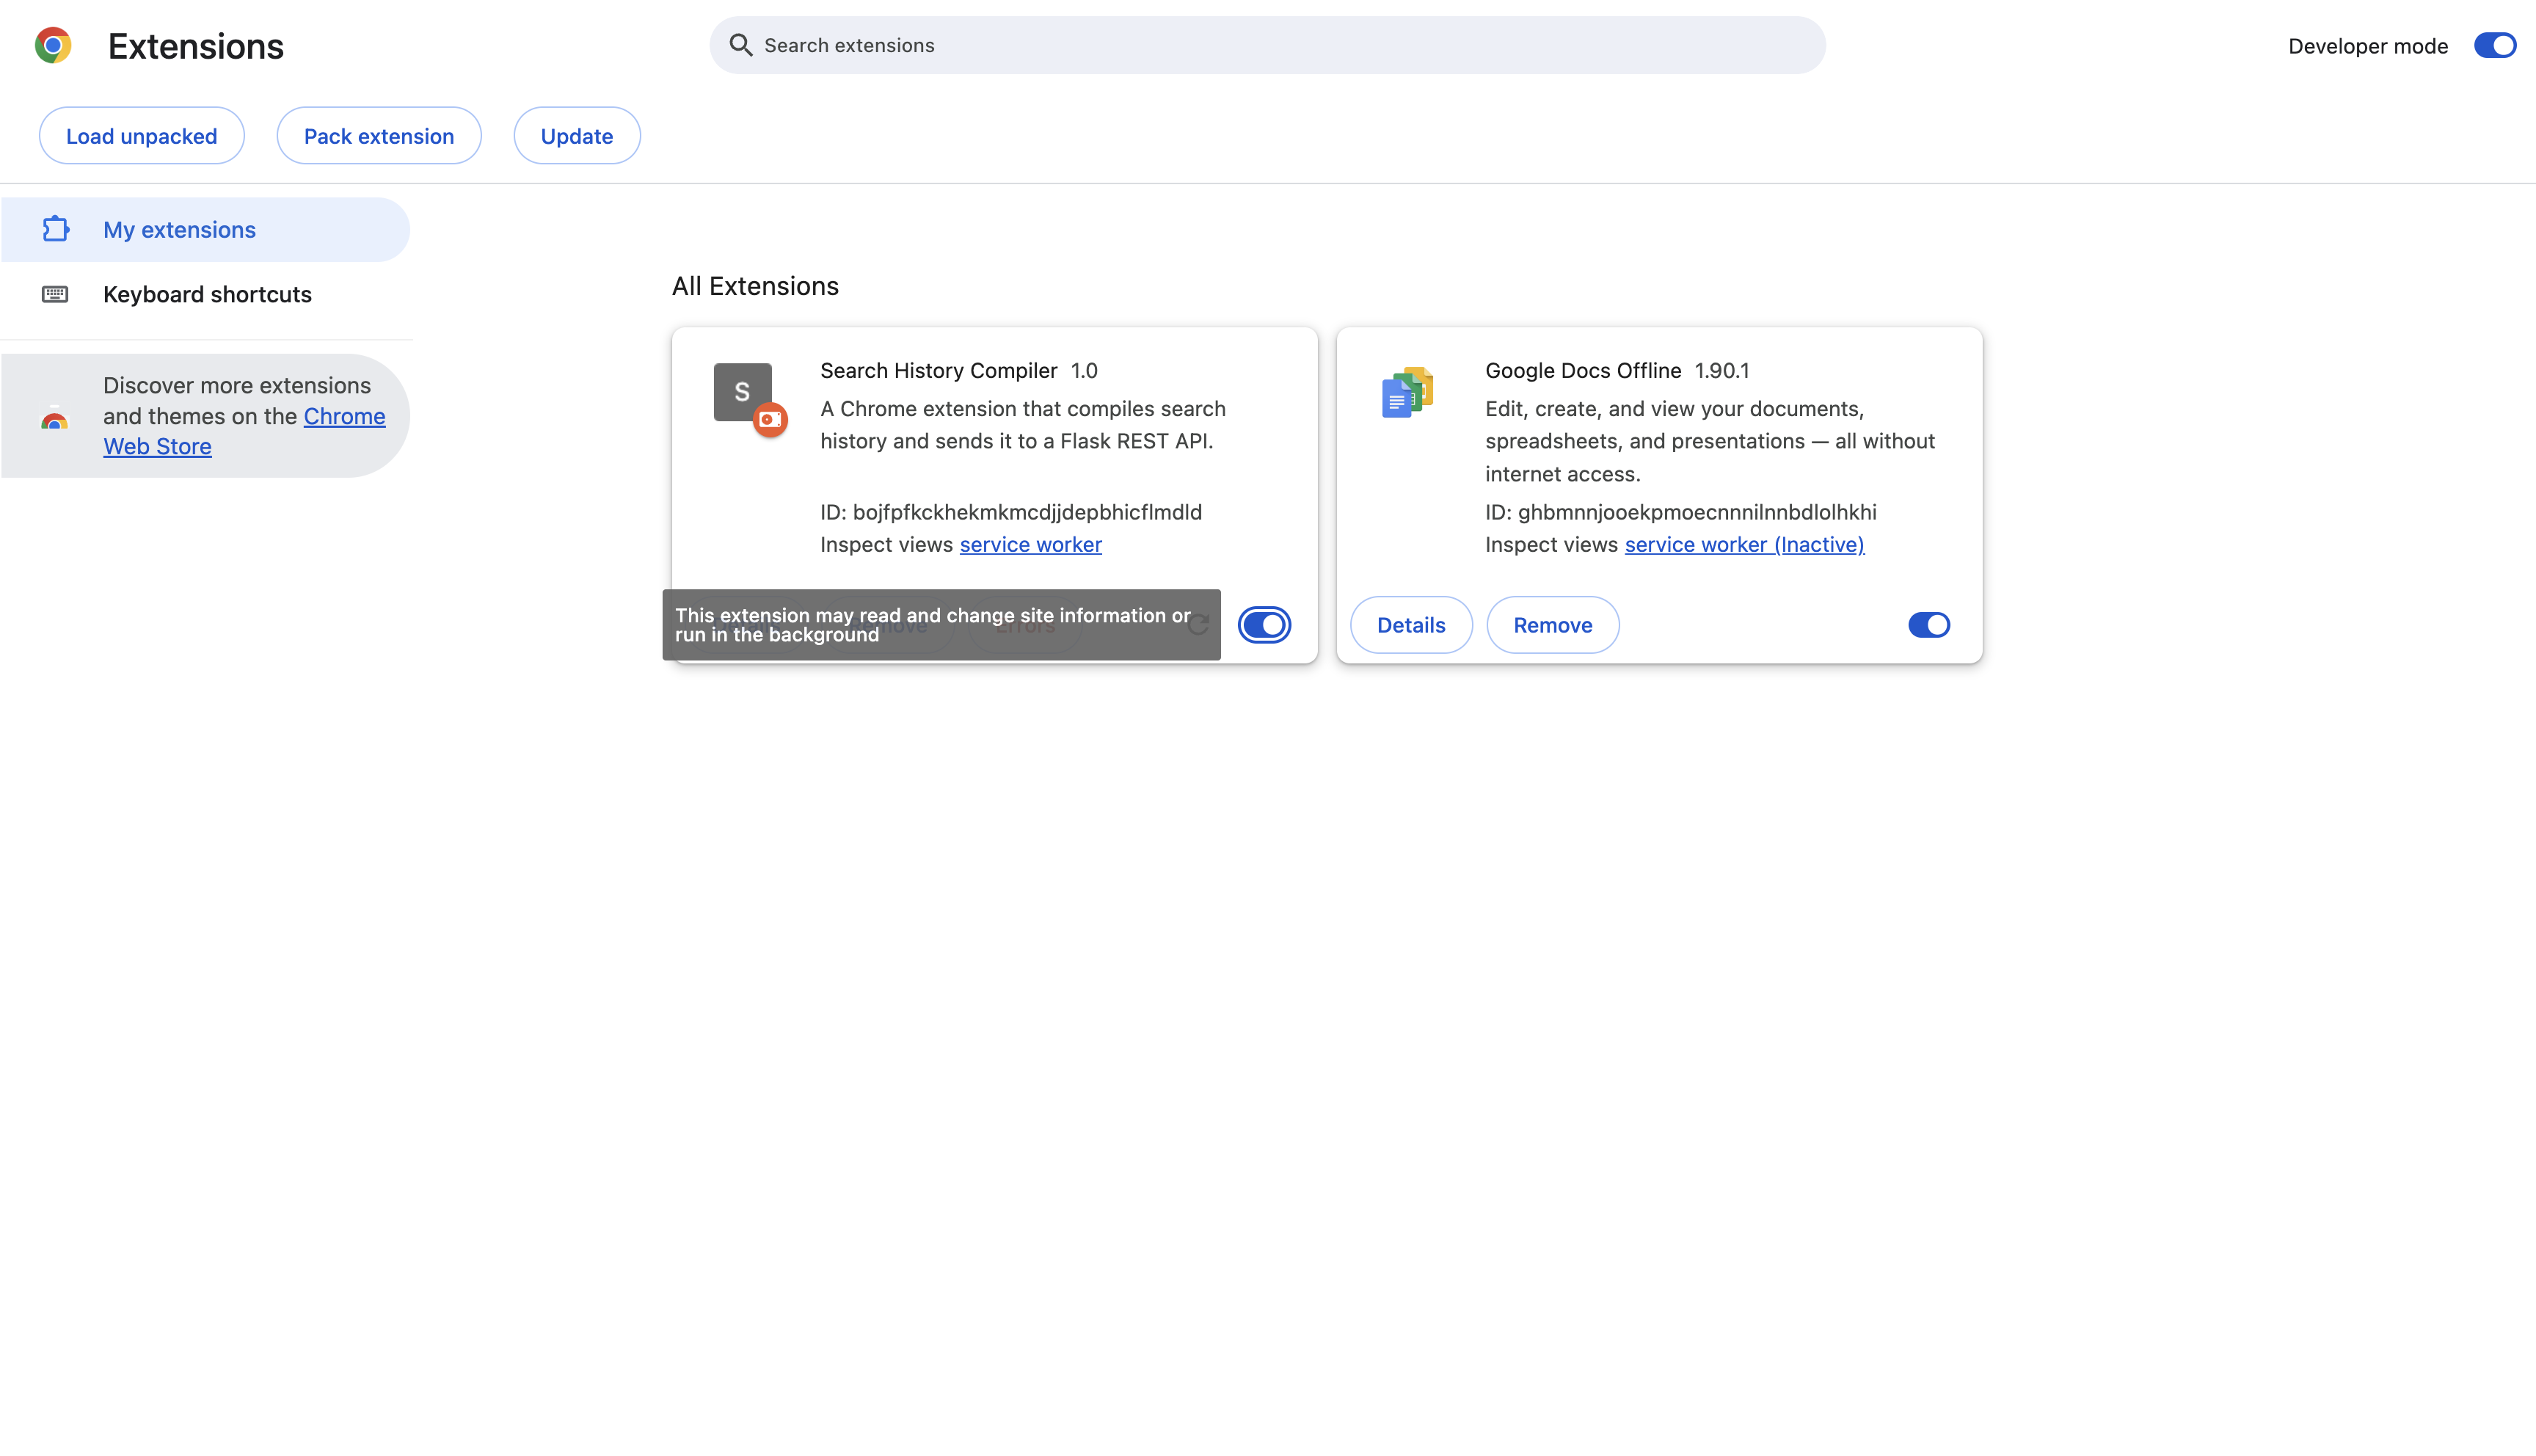Screen dimensions: 2536x1456
Task: Click the Chrome Web Store rainbow icon
Action: point(55,419)
